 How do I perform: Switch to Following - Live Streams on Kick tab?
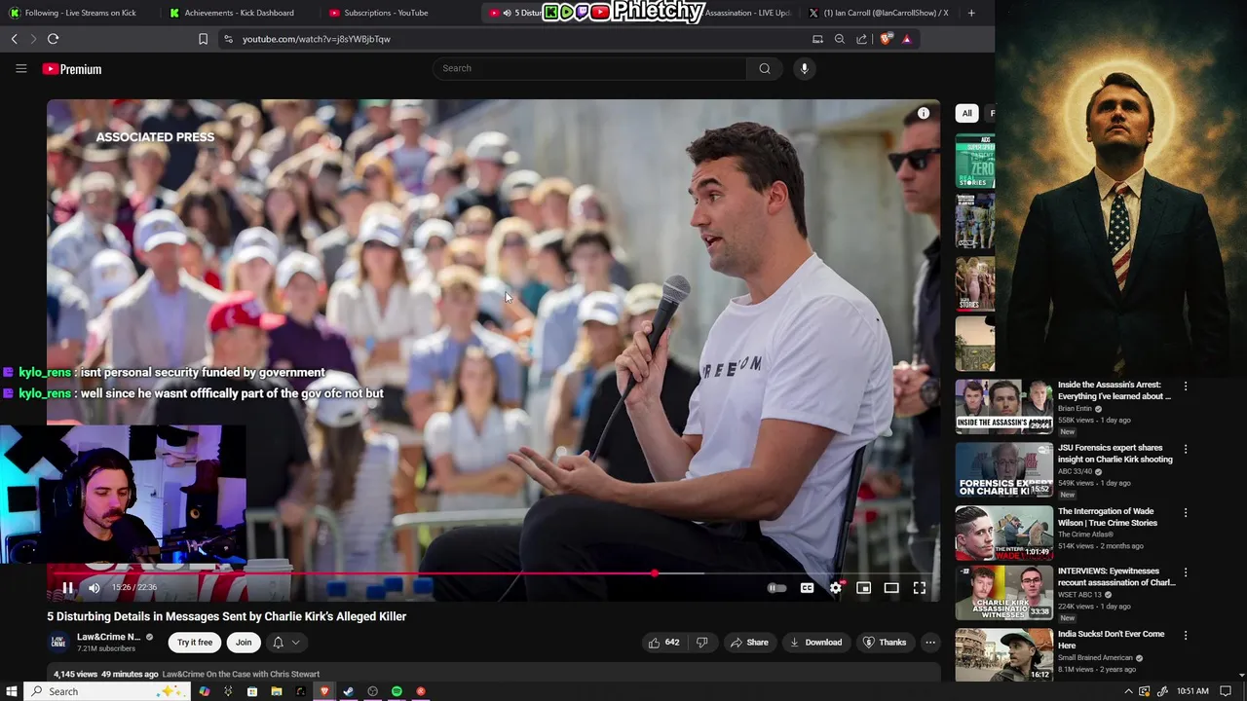[x=80, y=13]
